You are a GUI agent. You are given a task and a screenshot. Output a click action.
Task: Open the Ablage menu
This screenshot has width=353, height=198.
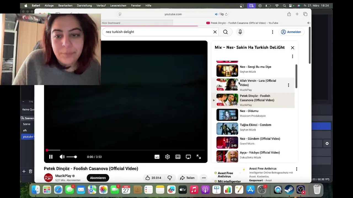(49, 5)
